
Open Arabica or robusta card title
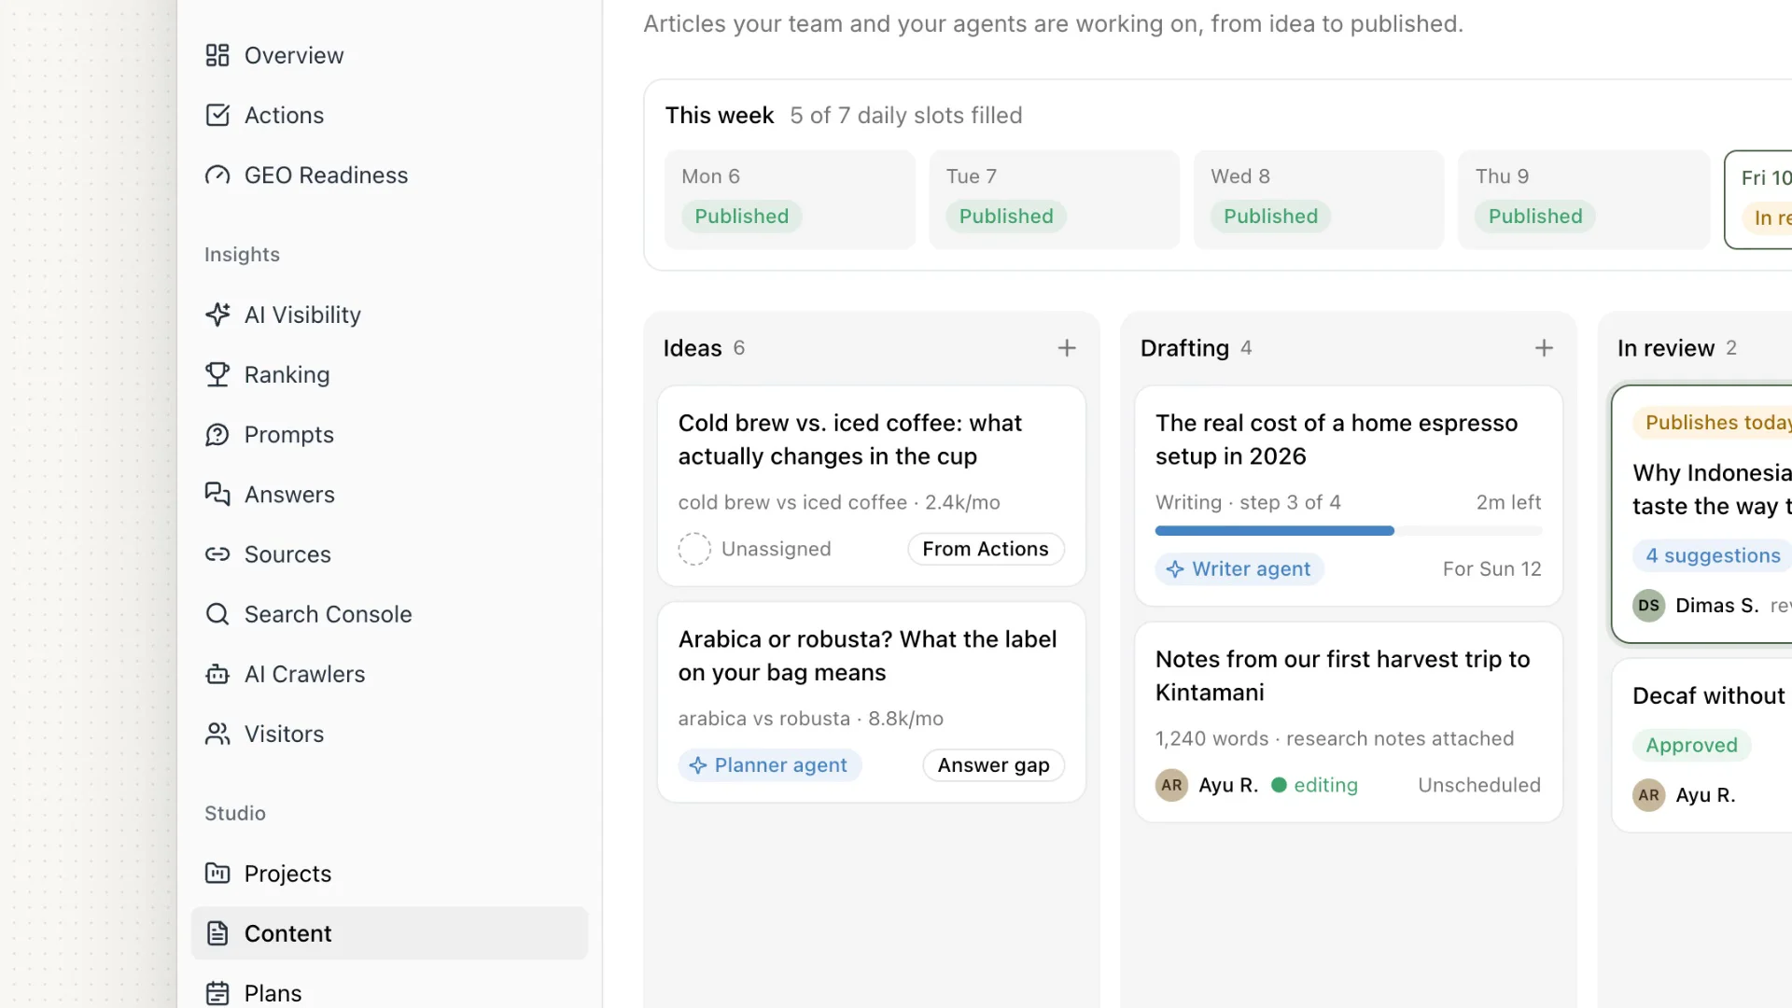tap(867, 656)
